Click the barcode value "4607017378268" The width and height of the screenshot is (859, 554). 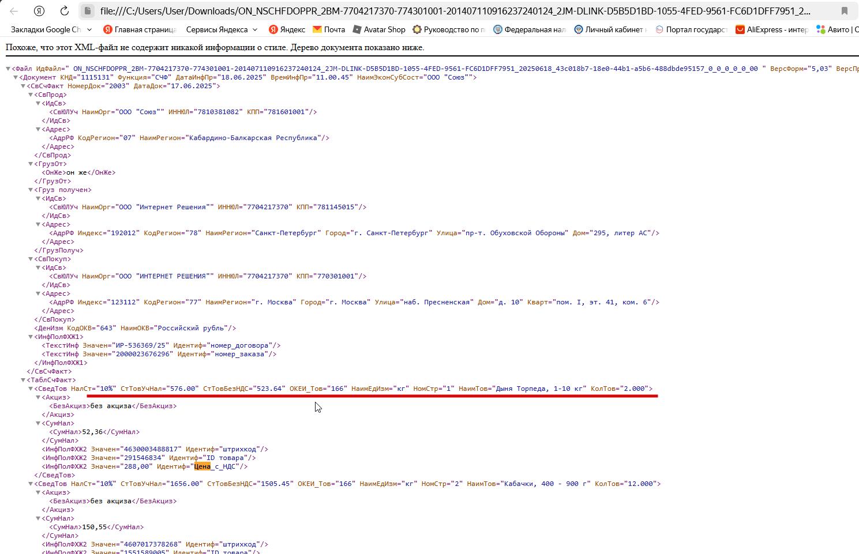coord(150,544)
